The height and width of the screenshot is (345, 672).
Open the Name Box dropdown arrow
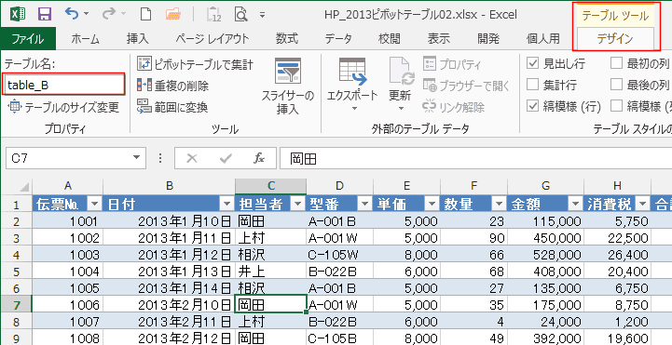pos(137,158)
